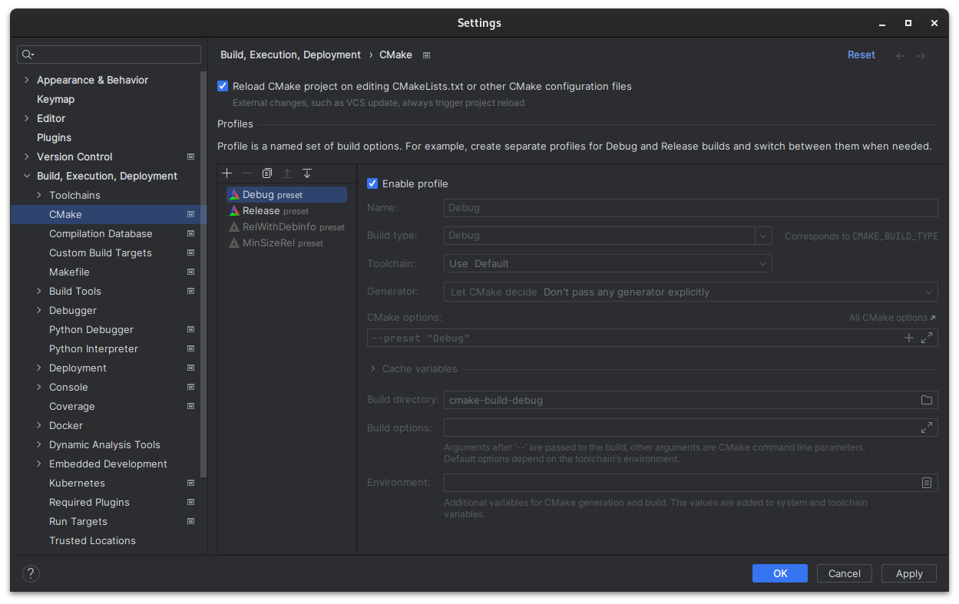Open the help question mark

point(31,573)
